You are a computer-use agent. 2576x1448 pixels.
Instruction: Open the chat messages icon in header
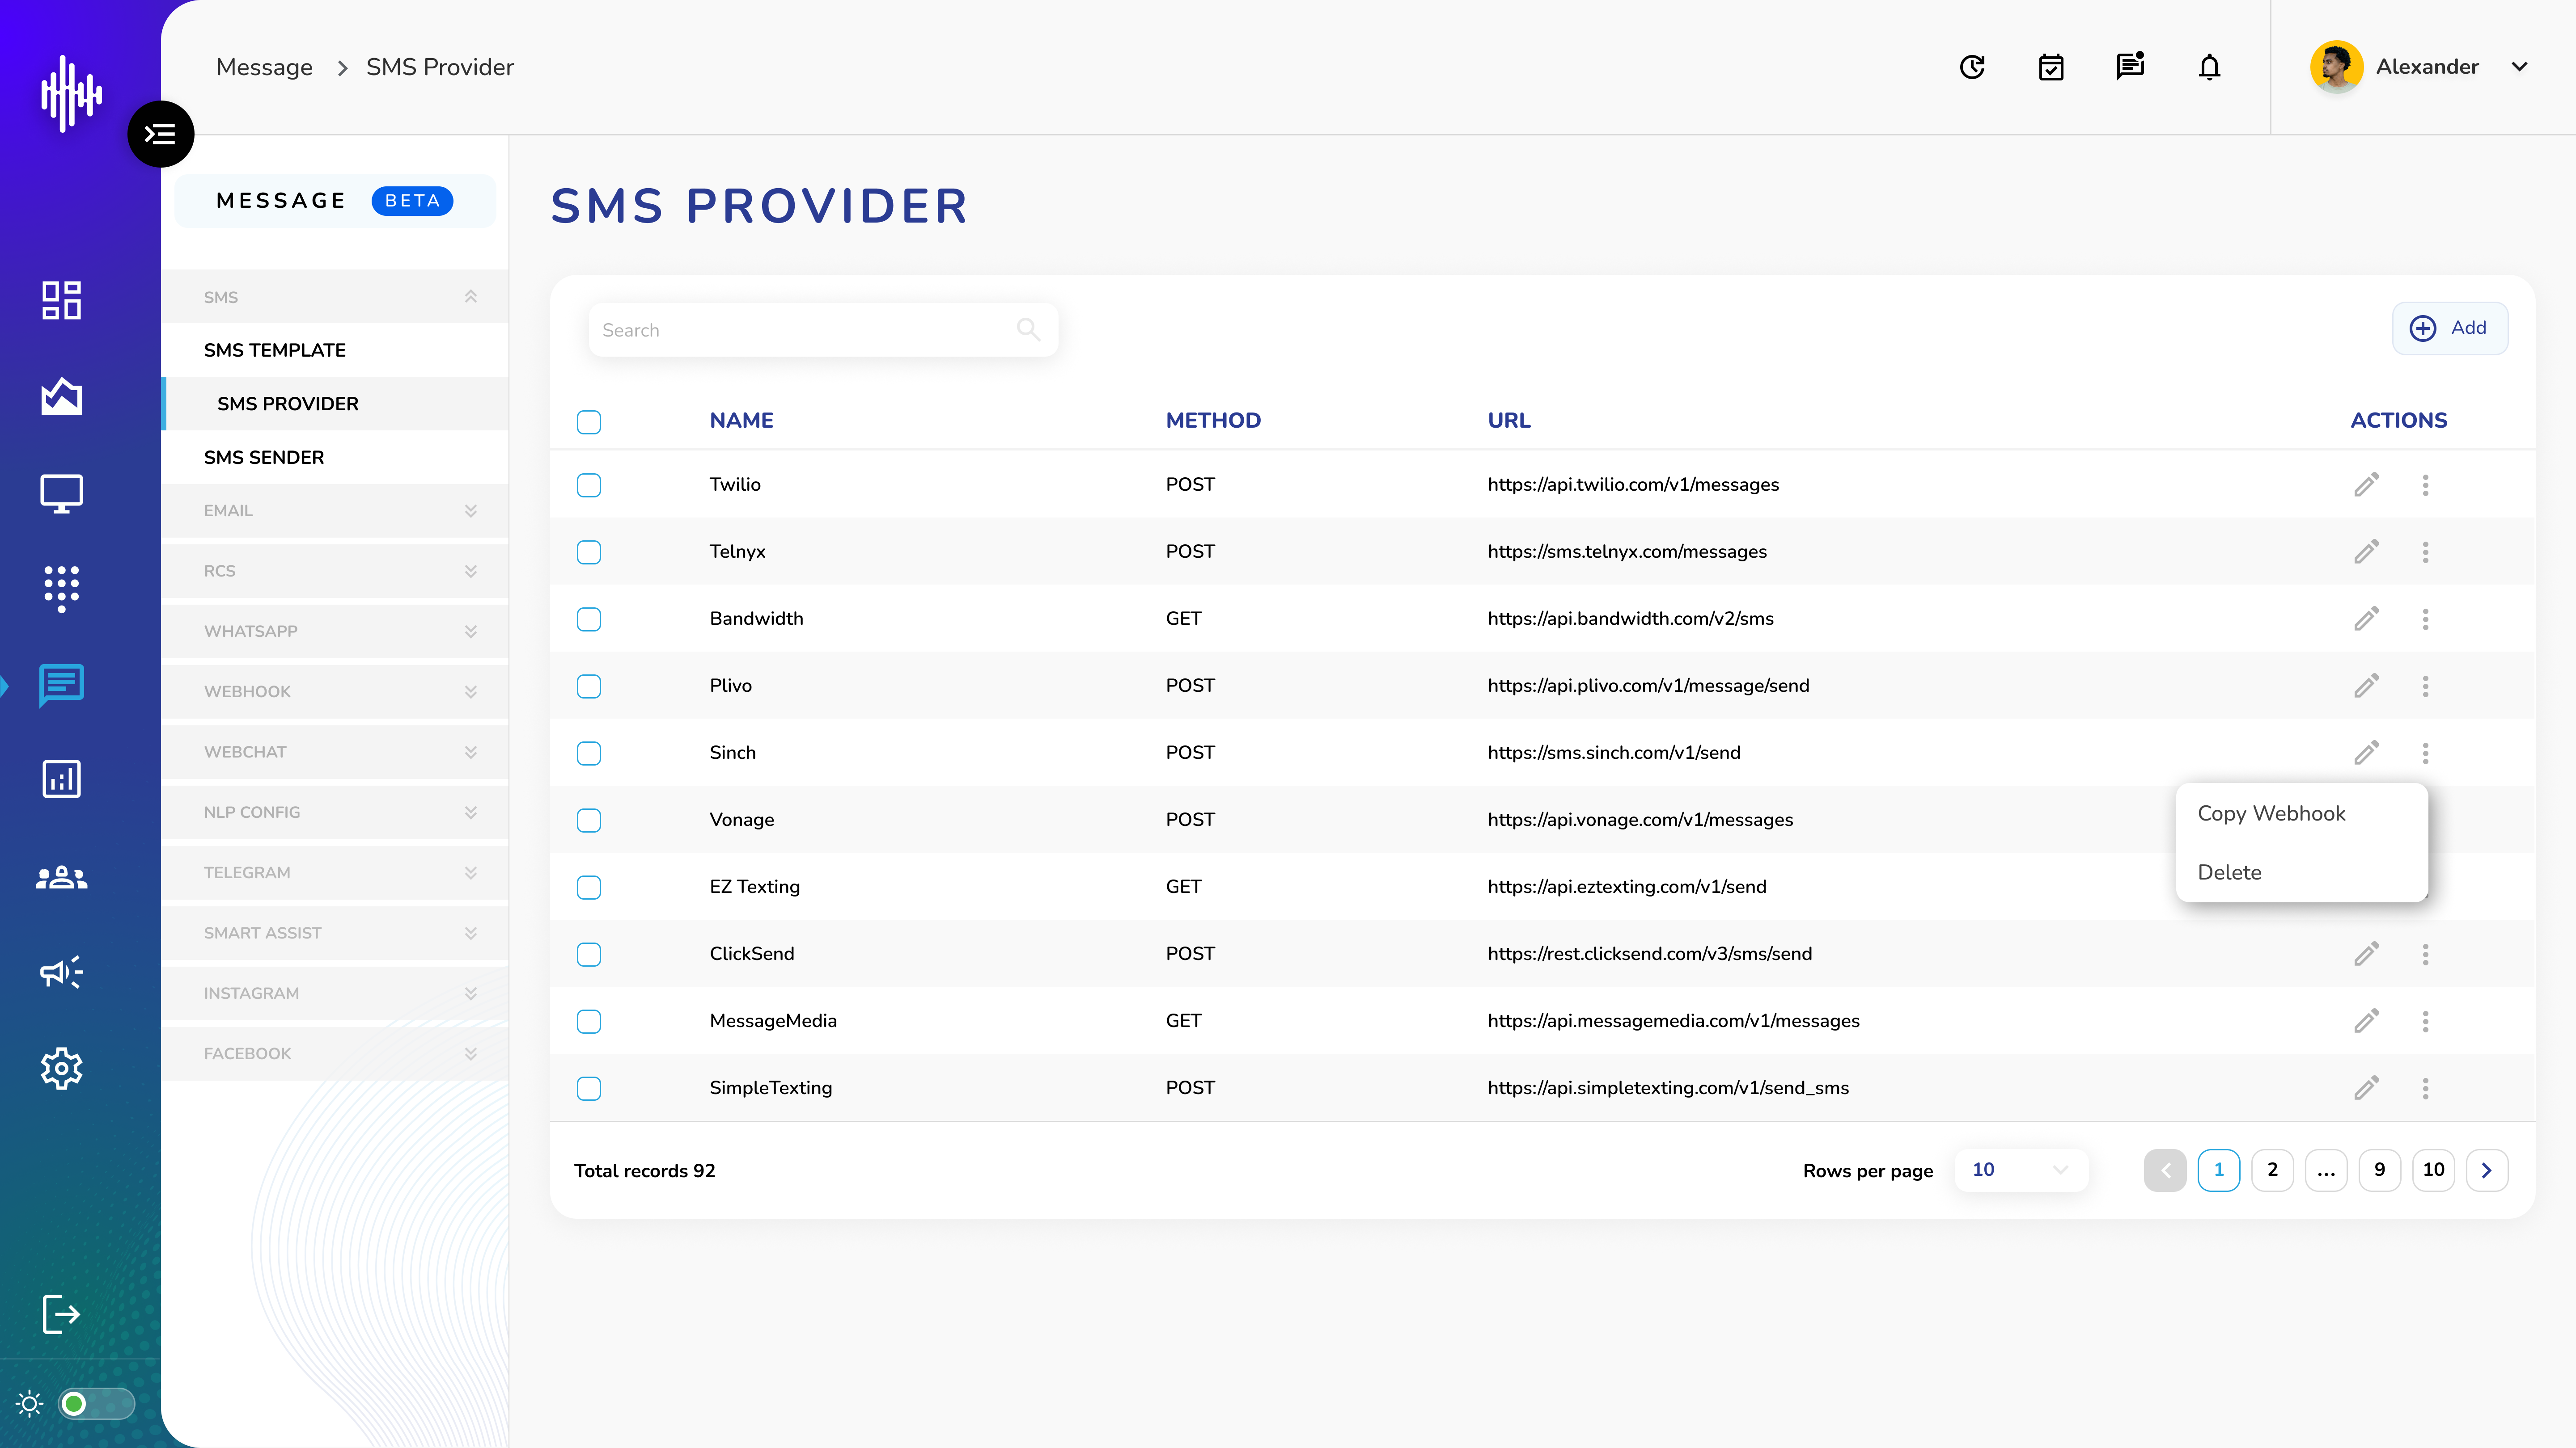pyautogui.click(x=2130, y=66)
